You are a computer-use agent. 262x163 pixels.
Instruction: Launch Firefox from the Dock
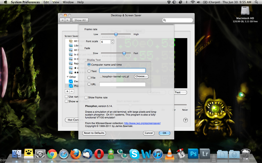pyautogui.click(x=75, y=154)
